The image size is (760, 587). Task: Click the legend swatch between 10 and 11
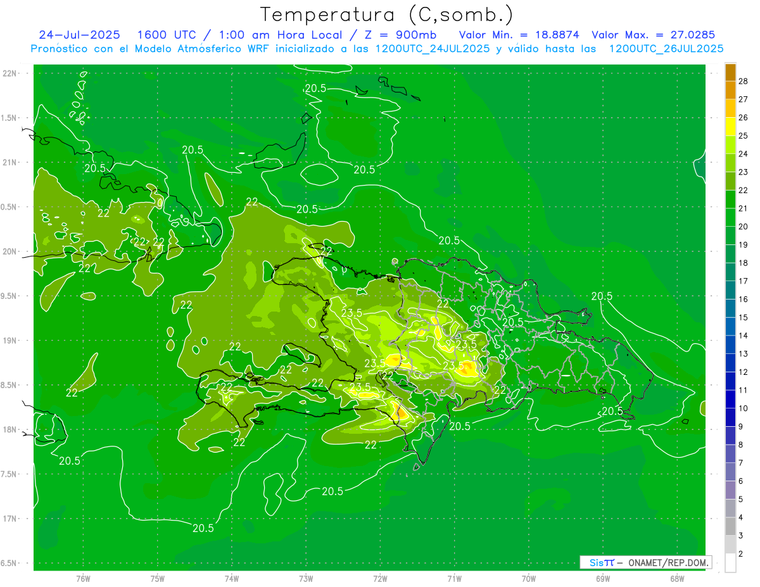click(730, 399)
